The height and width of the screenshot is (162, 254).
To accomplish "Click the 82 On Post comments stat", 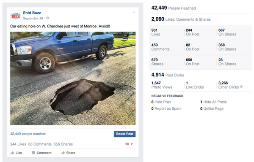I will (x=193, y=47).
